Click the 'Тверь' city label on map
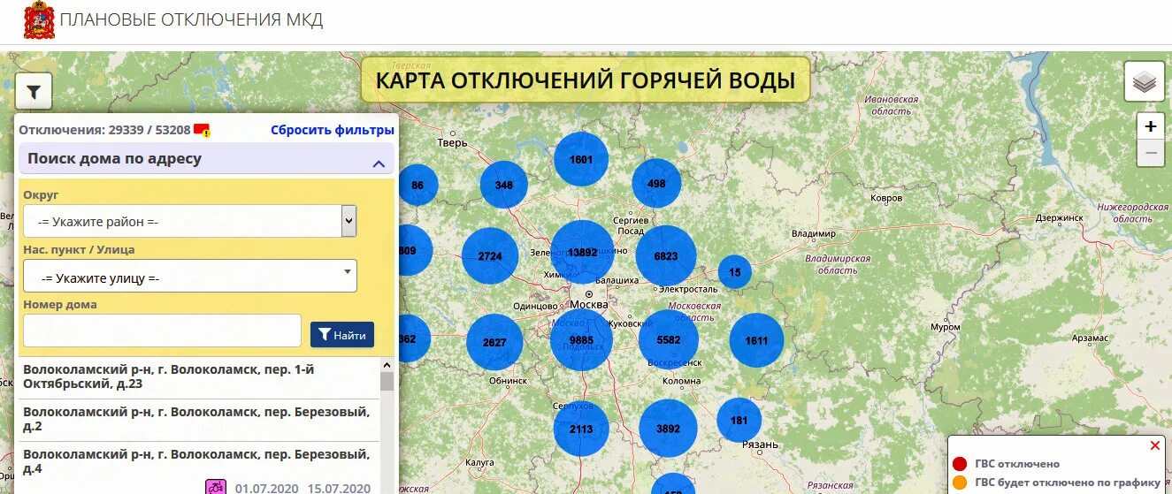Image resolution: width=1172 pixels, height=494 pixels. [452, 142]
